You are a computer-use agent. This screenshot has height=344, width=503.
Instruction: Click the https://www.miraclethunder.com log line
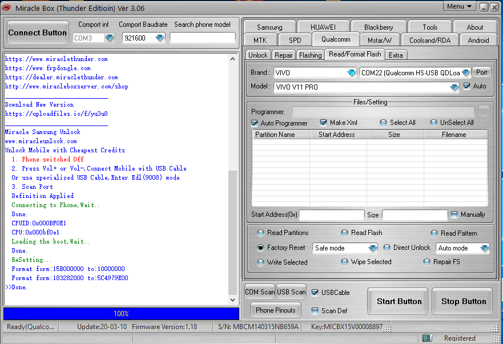[57, 59]
